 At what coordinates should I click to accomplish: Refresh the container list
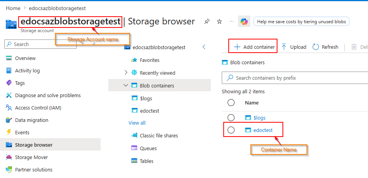click(x=325, y=47)
